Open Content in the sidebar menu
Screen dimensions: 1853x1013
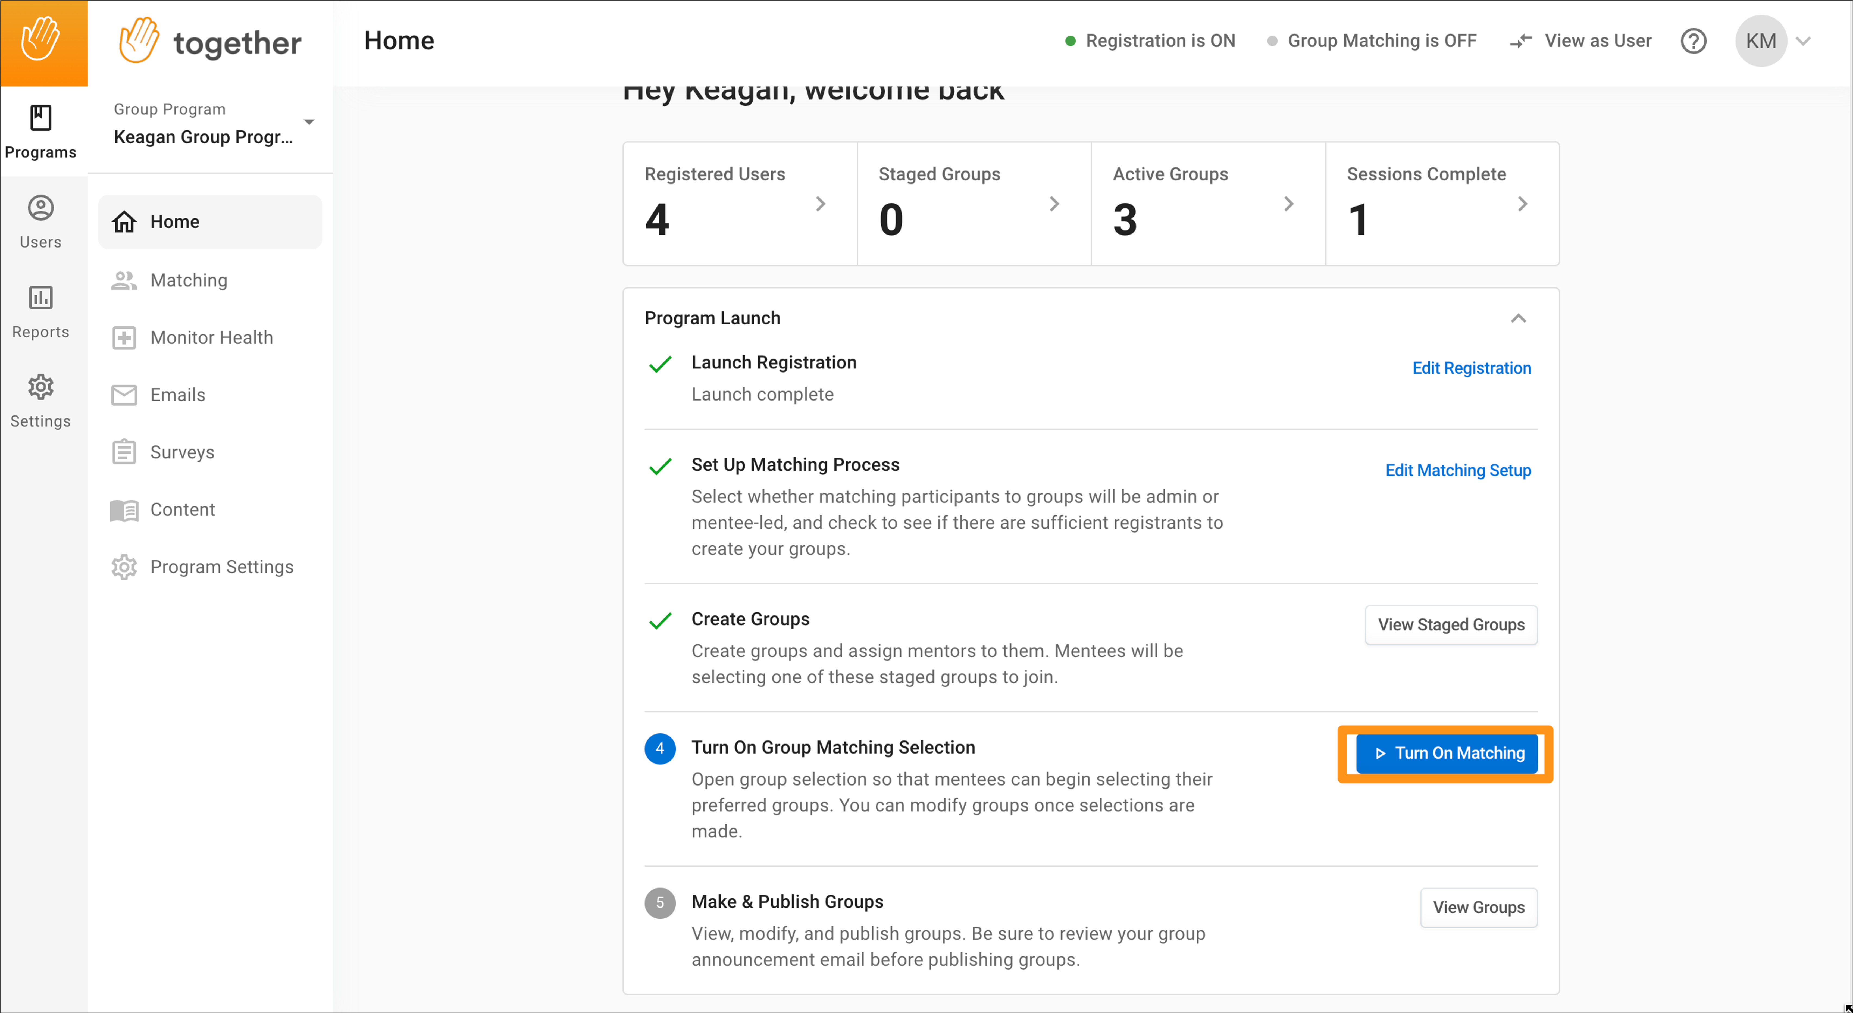point(210,509)
